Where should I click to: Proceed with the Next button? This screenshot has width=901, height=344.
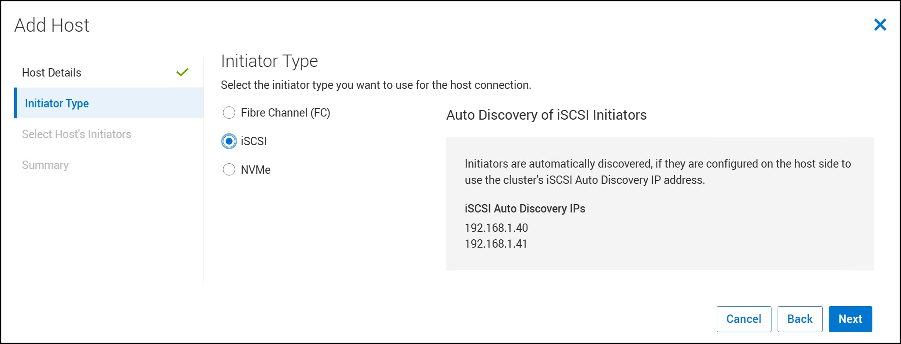click(850, 319)
